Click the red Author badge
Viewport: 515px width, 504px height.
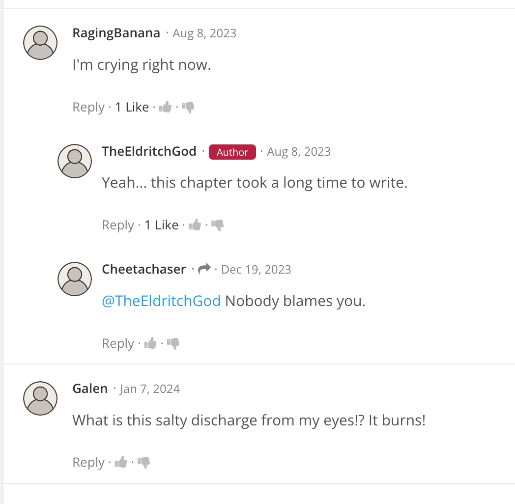point(232,152)
